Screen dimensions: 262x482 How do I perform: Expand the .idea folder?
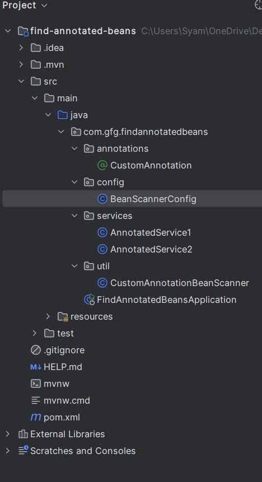click(x=21, y=48)
